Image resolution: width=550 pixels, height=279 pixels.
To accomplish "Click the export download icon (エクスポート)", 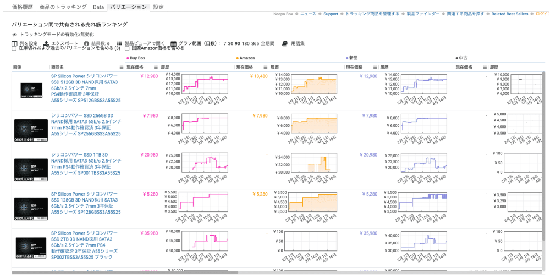I will (47, 43).
